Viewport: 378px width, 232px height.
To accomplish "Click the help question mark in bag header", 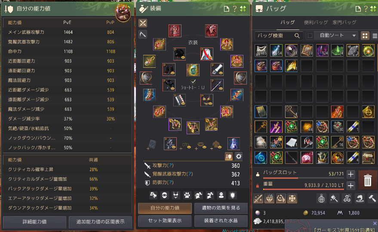I will point(366,9).
